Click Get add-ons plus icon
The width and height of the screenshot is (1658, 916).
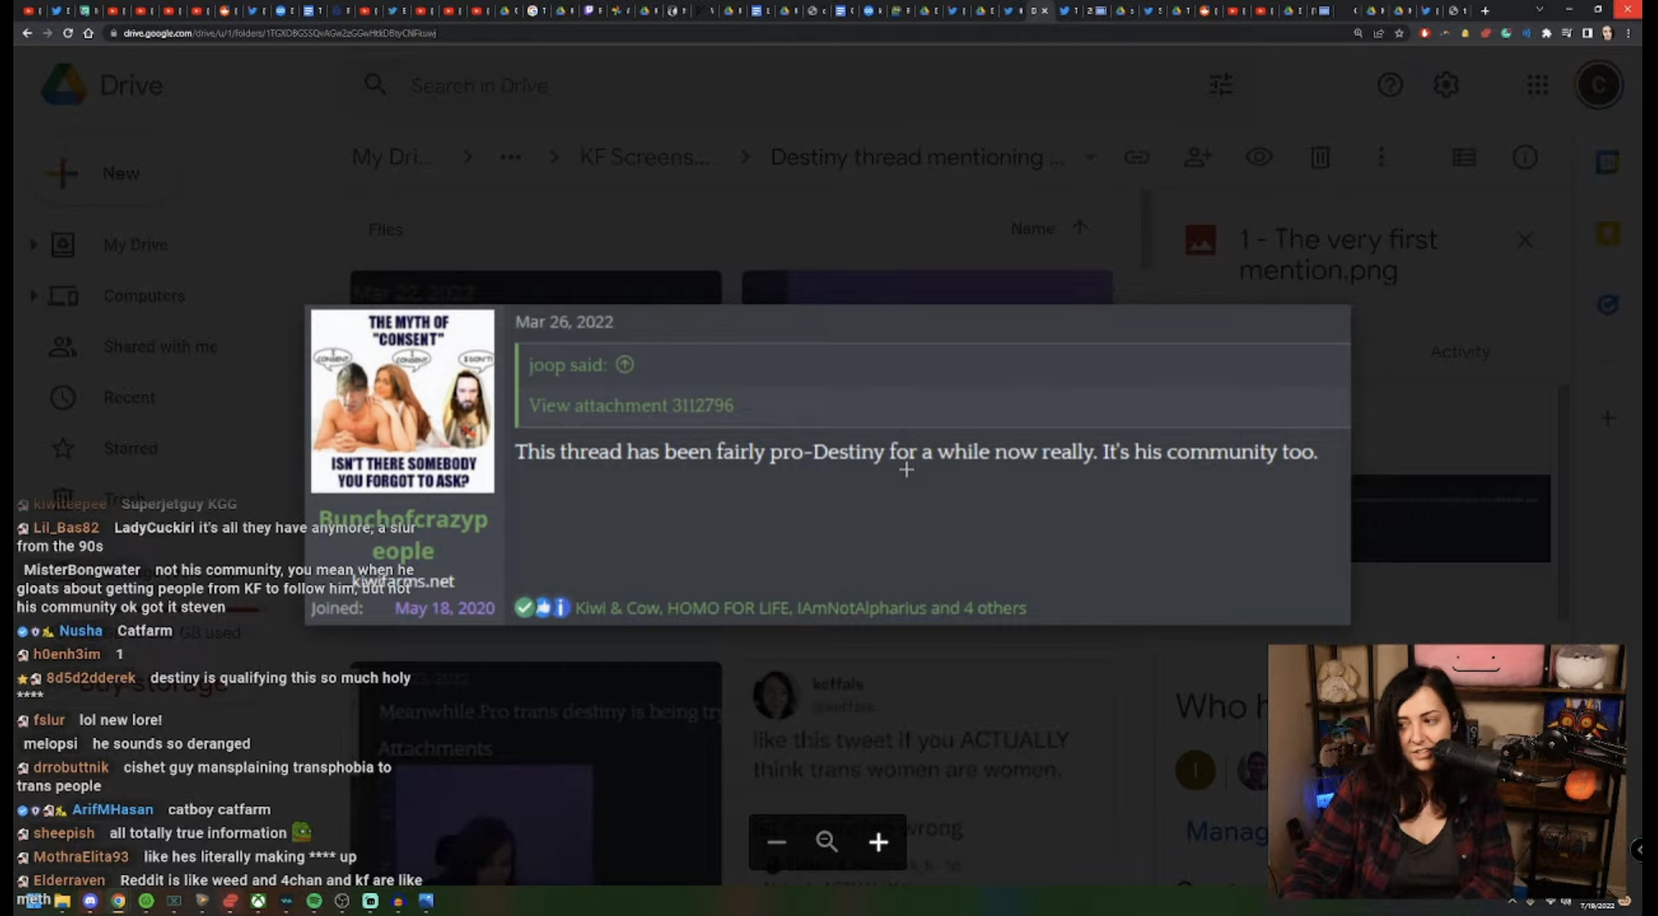coord(1607,418)
